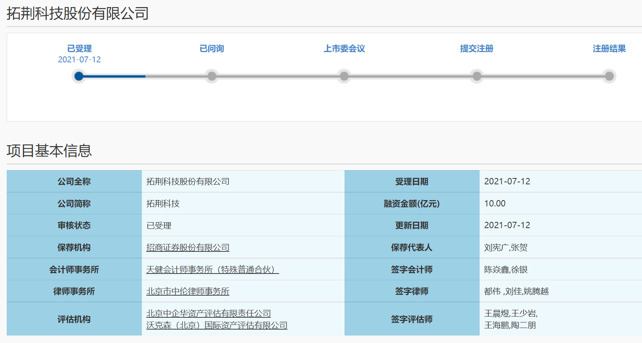Select the 注册结果 stage label
The image size is (642, 343).
(x=609, y=49)
